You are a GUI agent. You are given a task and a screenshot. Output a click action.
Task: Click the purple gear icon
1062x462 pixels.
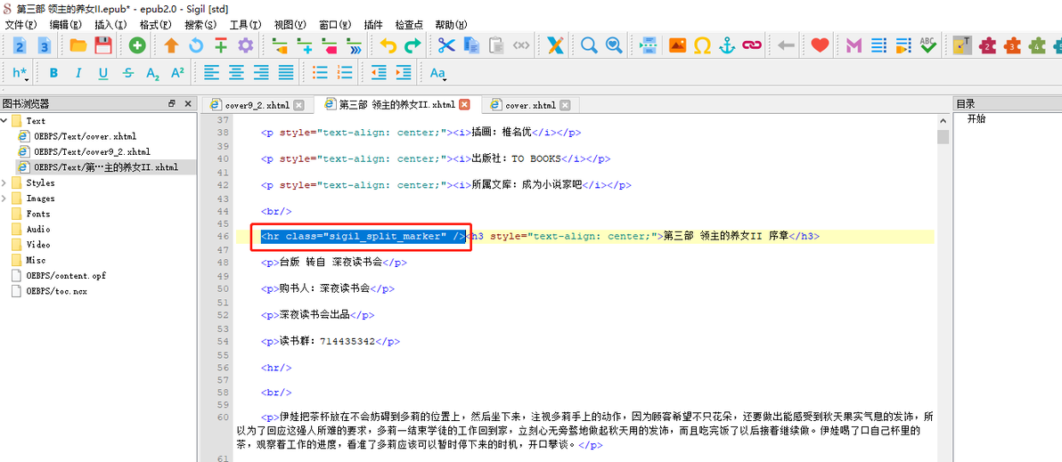coord(245,45)
